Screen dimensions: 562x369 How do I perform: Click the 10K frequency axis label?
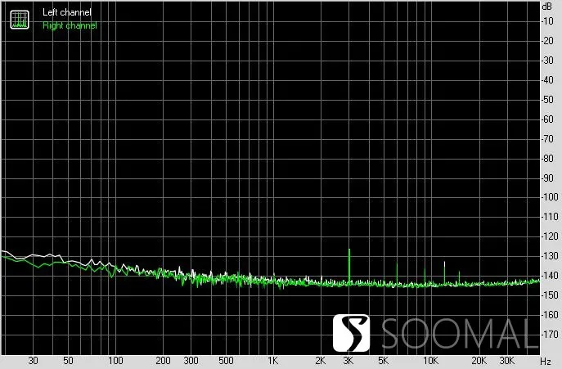tap(430, 360)
